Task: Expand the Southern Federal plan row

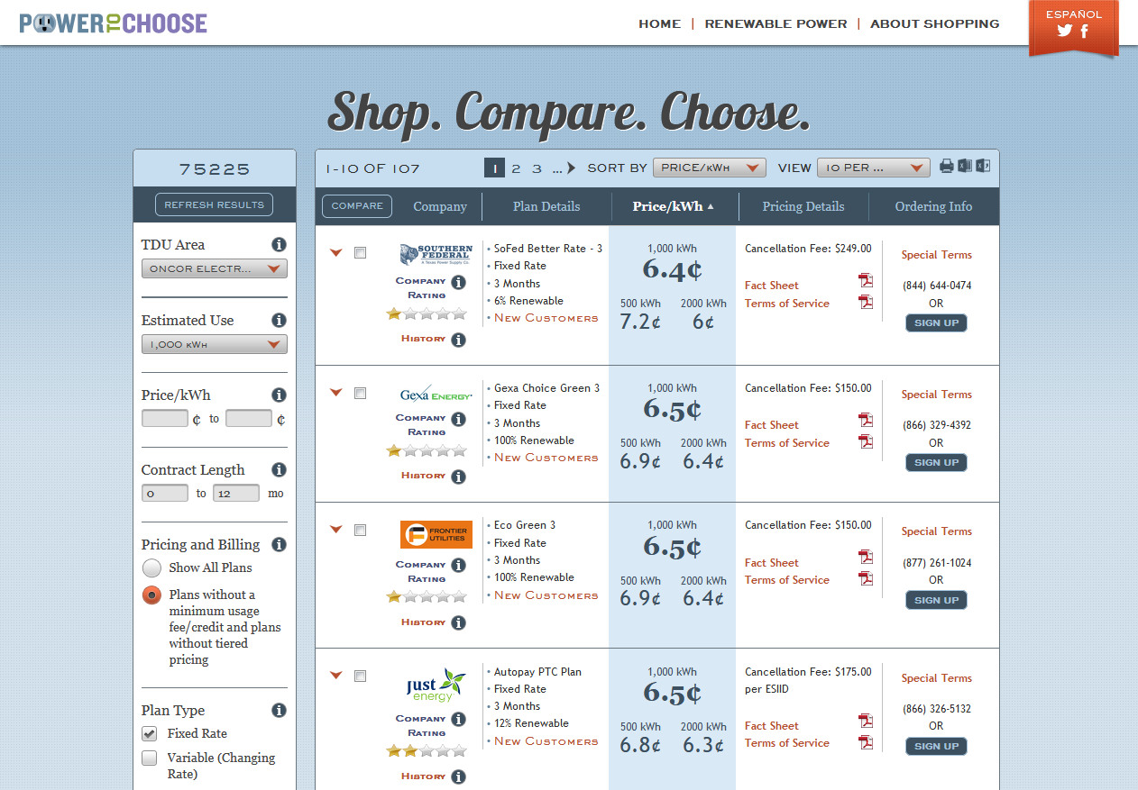Action: [x=336, y=253]
